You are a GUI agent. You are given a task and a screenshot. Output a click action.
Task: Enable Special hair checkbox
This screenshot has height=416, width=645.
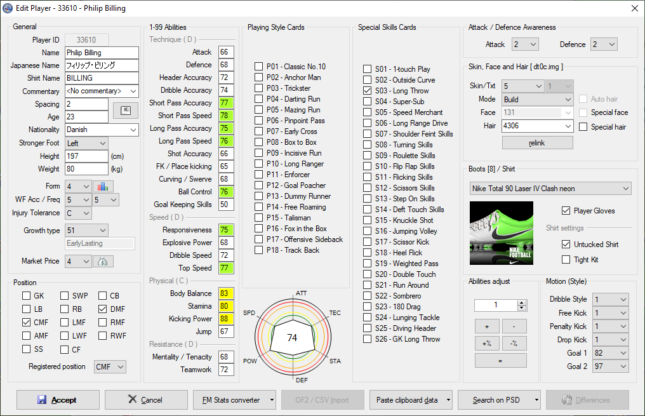583,127
